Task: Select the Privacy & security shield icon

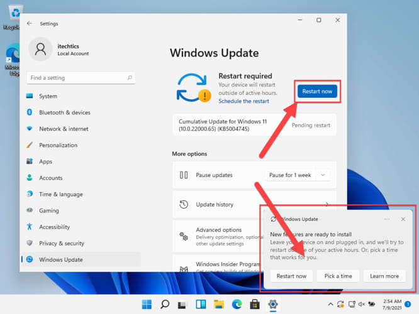Action: click(x=30, y=243)
